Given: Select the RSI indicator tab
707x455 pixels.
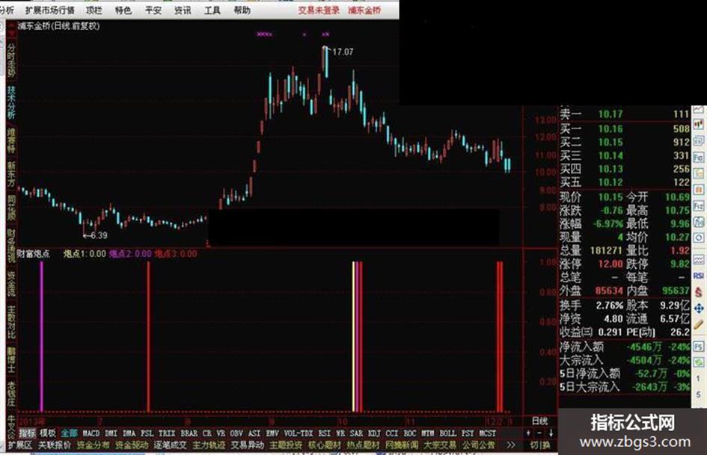Looking at the screenshot, I should click(x=325, y=433).
